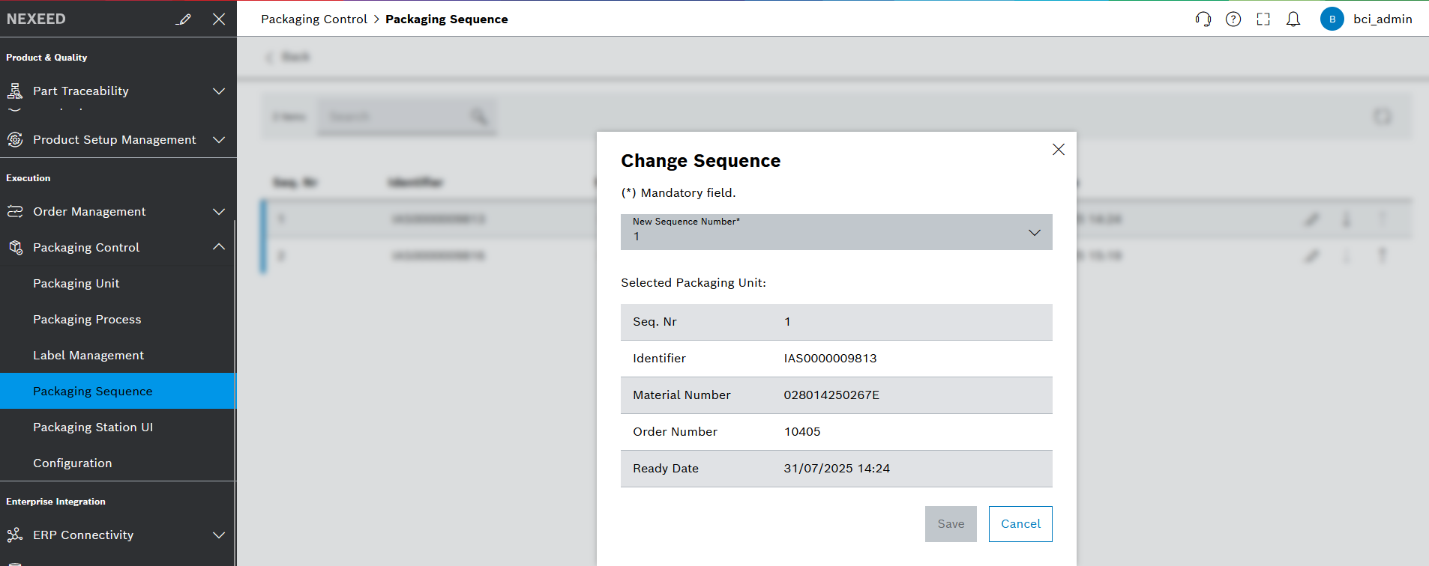Click the edit pencil icon beside NEXEED
The width and height of the screenshot is (1429, 566).
[184, 19]
